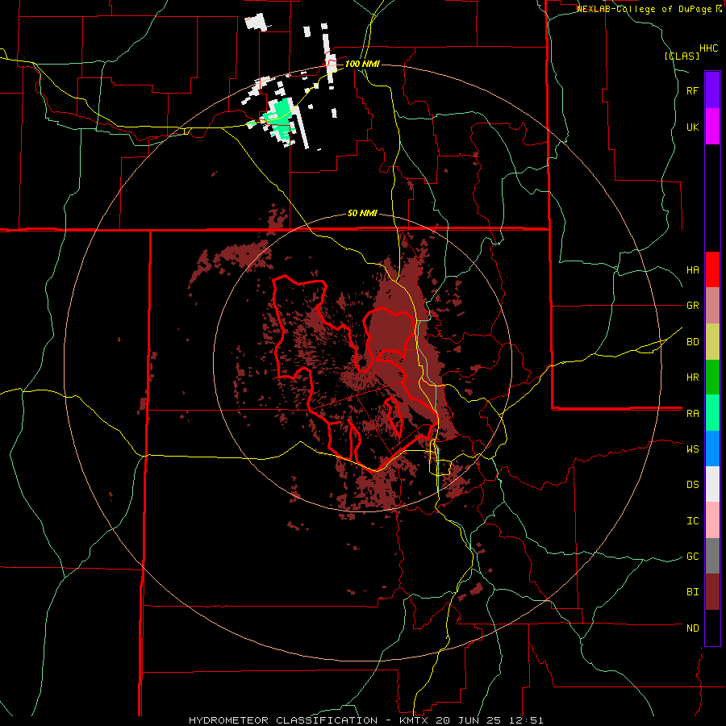Click the DS legend label
The width and height of the screenshot is (726, 726).
692,485
